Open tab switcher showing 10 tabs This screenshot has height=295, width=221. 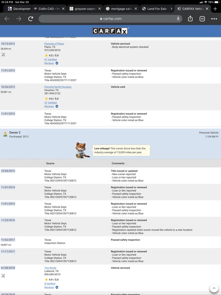click(202, 18)
